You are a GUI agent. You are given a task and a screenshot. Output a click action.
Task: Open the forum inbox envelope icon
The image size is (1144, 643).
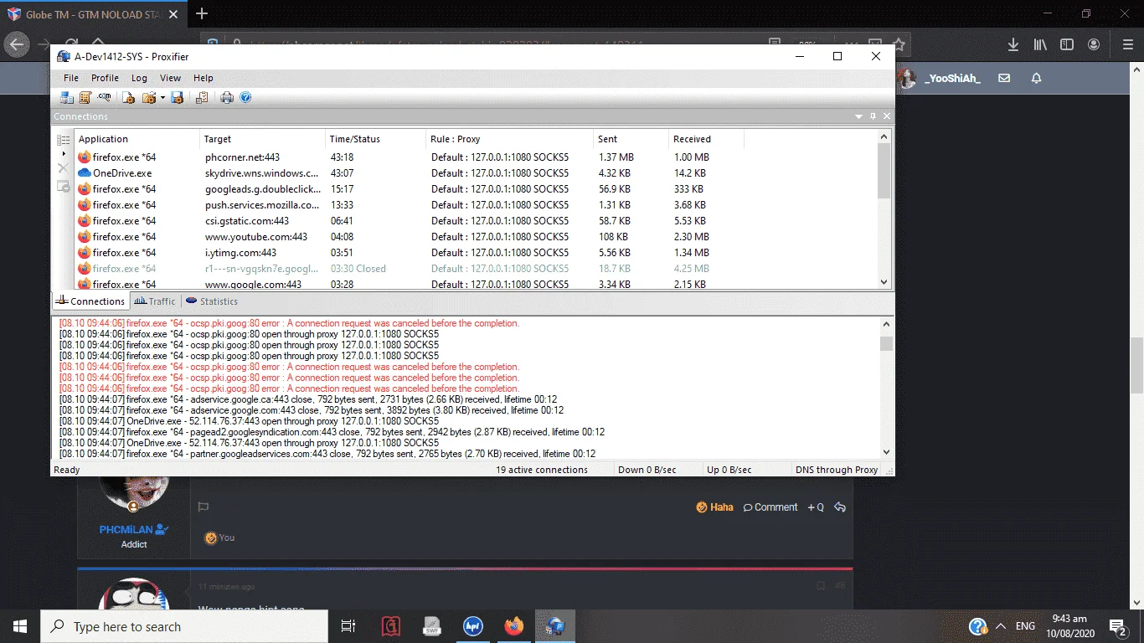pos(1004,78)
